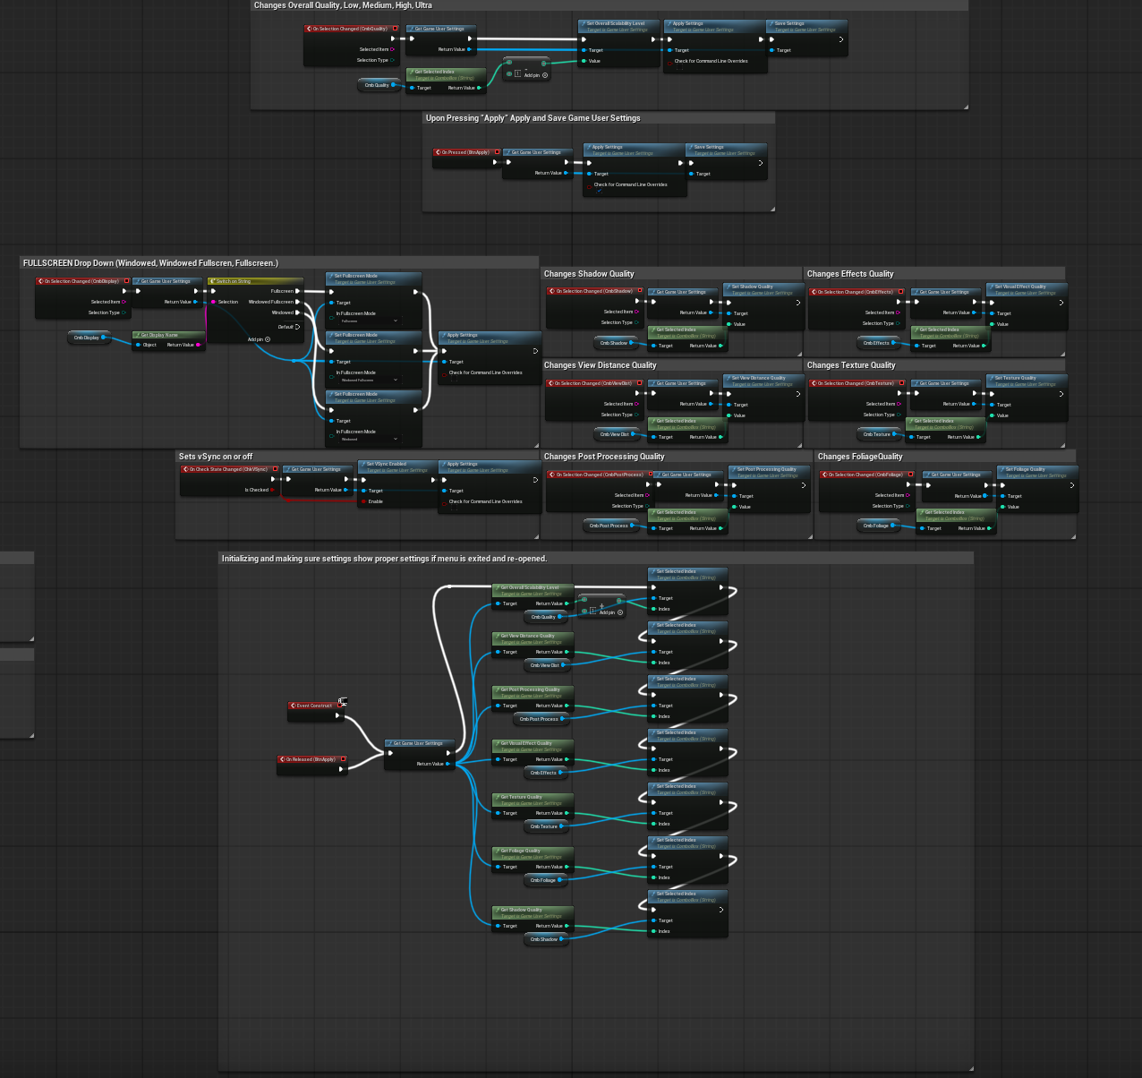This screenshot has width=1142, height=1078.
Task: Select 'Changes View Distance Quality' comment title
Action: [x=601, y=365]
